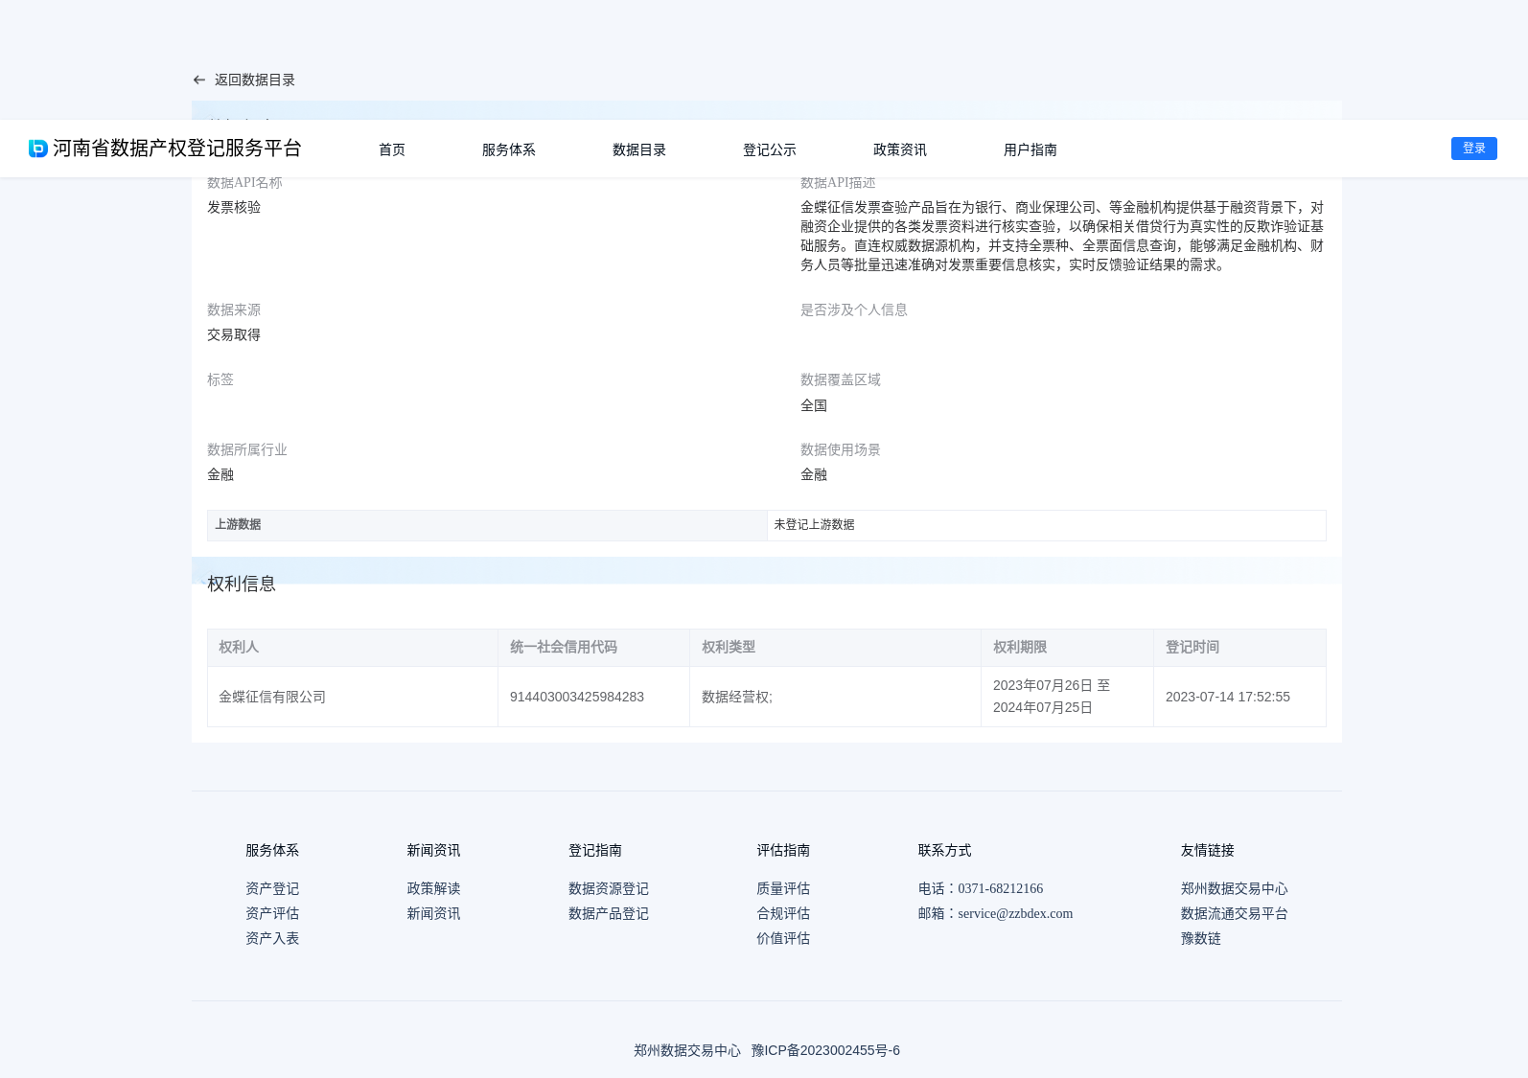Click the 全国 coverage value
Viewport: 1528px width, 1078px height.
(x=814, y=406)
